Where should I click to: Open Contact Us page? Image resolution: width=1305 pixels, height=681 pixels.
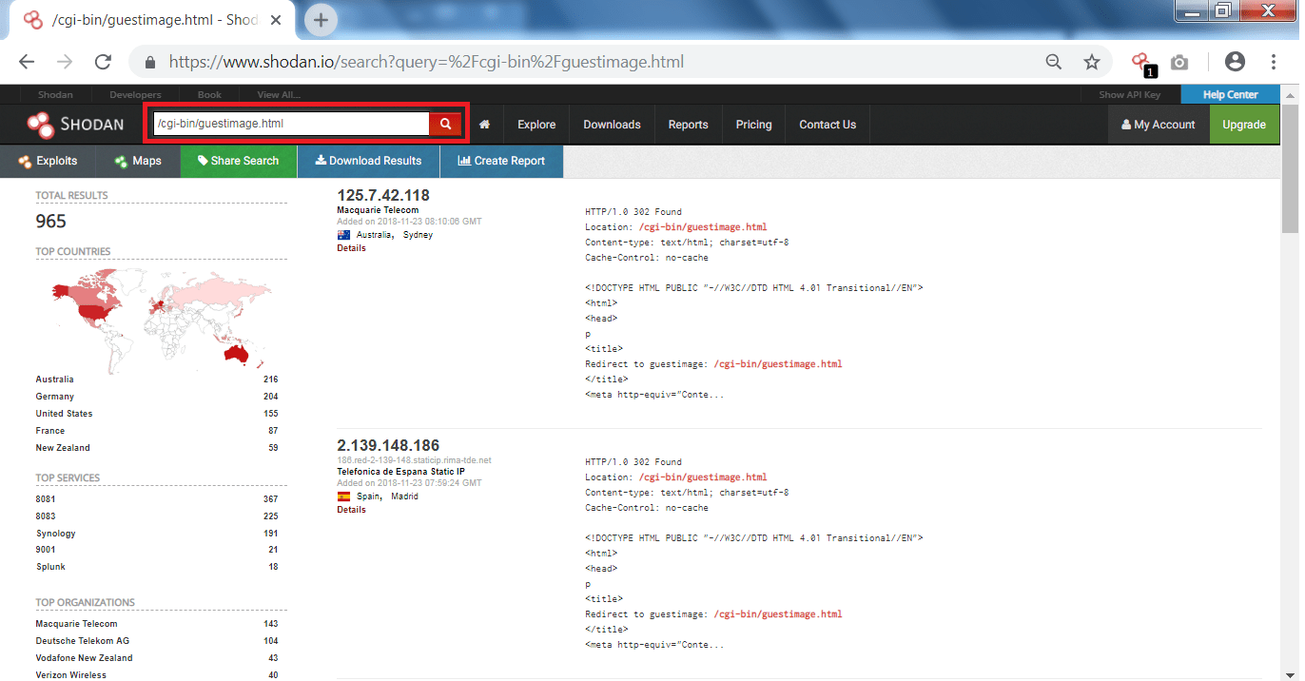tap(828, 125)
